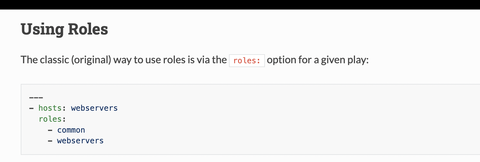Click the black bar at the page top

point(240,5)
